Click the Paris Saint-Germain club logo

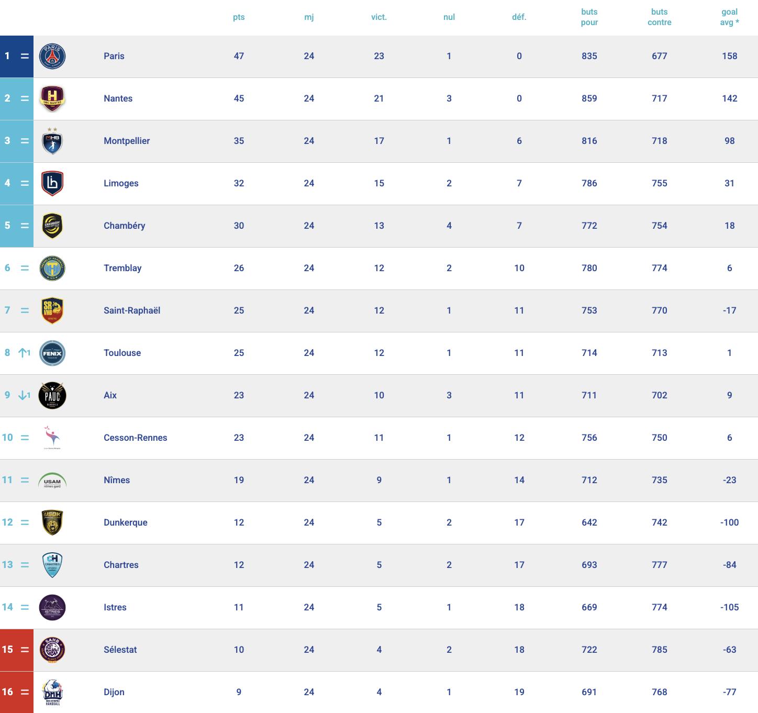(52, 57)
